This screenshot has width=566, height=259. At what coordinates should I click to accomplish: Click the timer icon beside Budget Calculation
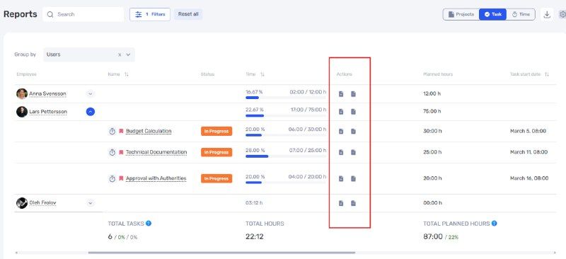[112, 132]
